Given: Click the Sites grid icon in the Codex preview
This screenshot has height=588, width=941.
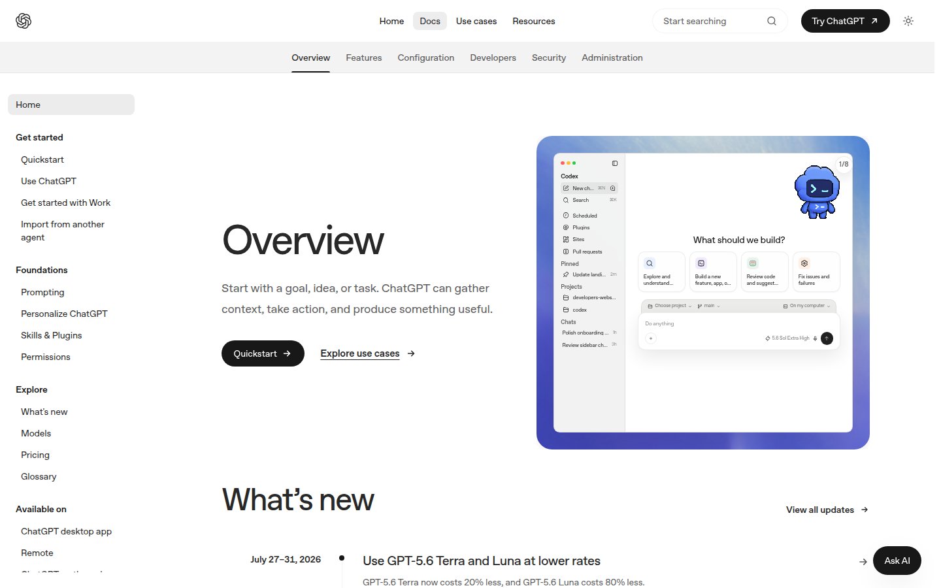Looking at the screenshot, I should click(x=566, y=239).
